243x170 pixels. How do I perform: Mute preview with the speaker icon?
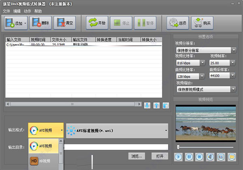tap(210, 157)
